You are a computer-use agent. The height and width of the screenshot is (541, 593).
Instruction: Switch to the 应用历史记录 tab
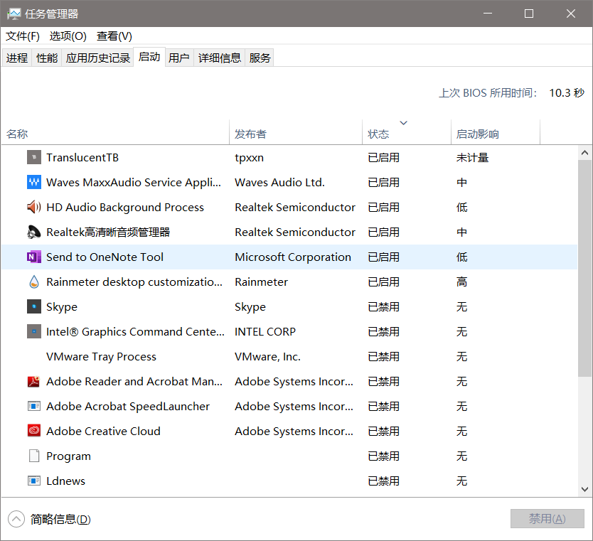coord(97,58)
